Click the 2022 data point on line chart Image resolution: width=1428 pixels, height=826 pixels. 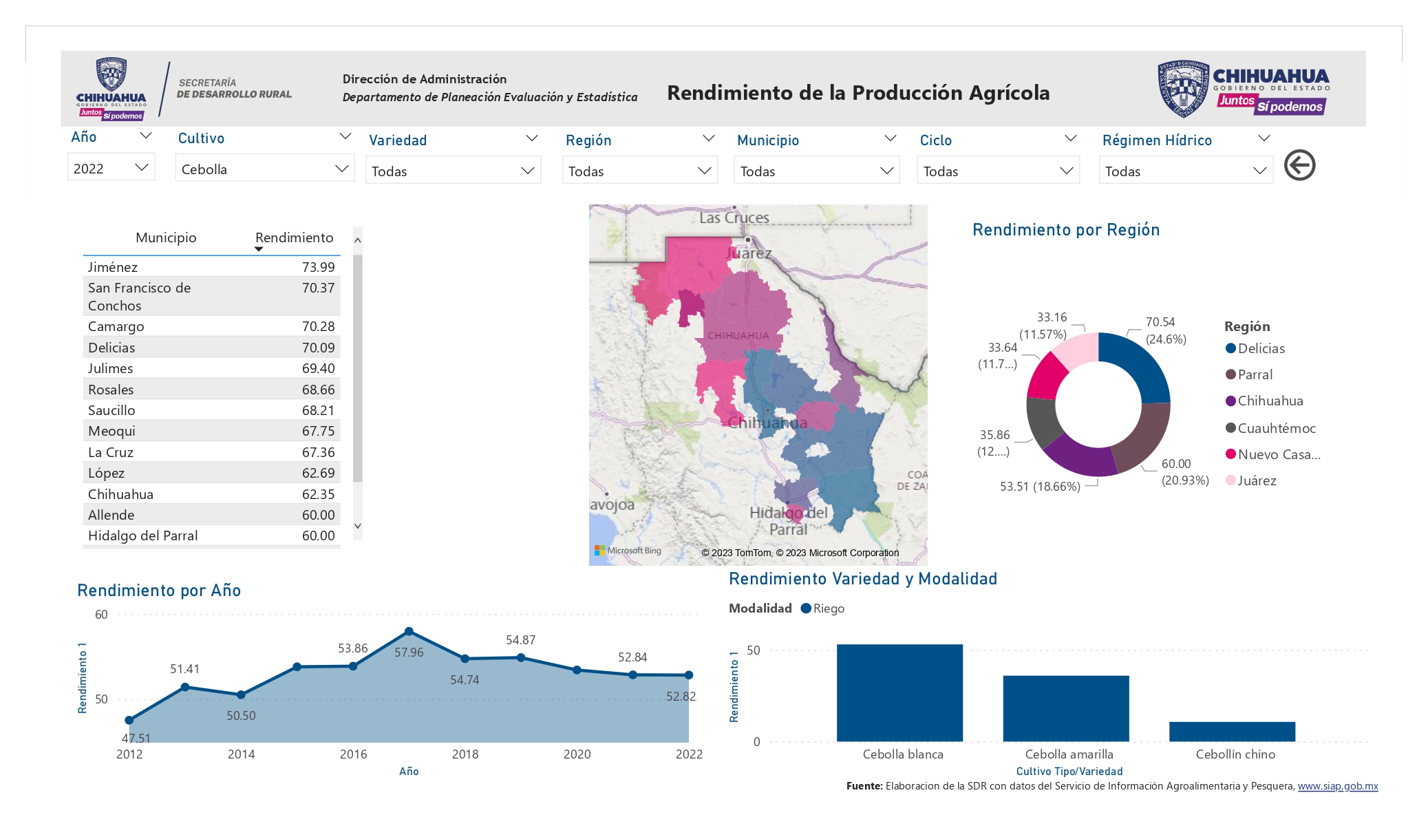click(x=689, y=675)
